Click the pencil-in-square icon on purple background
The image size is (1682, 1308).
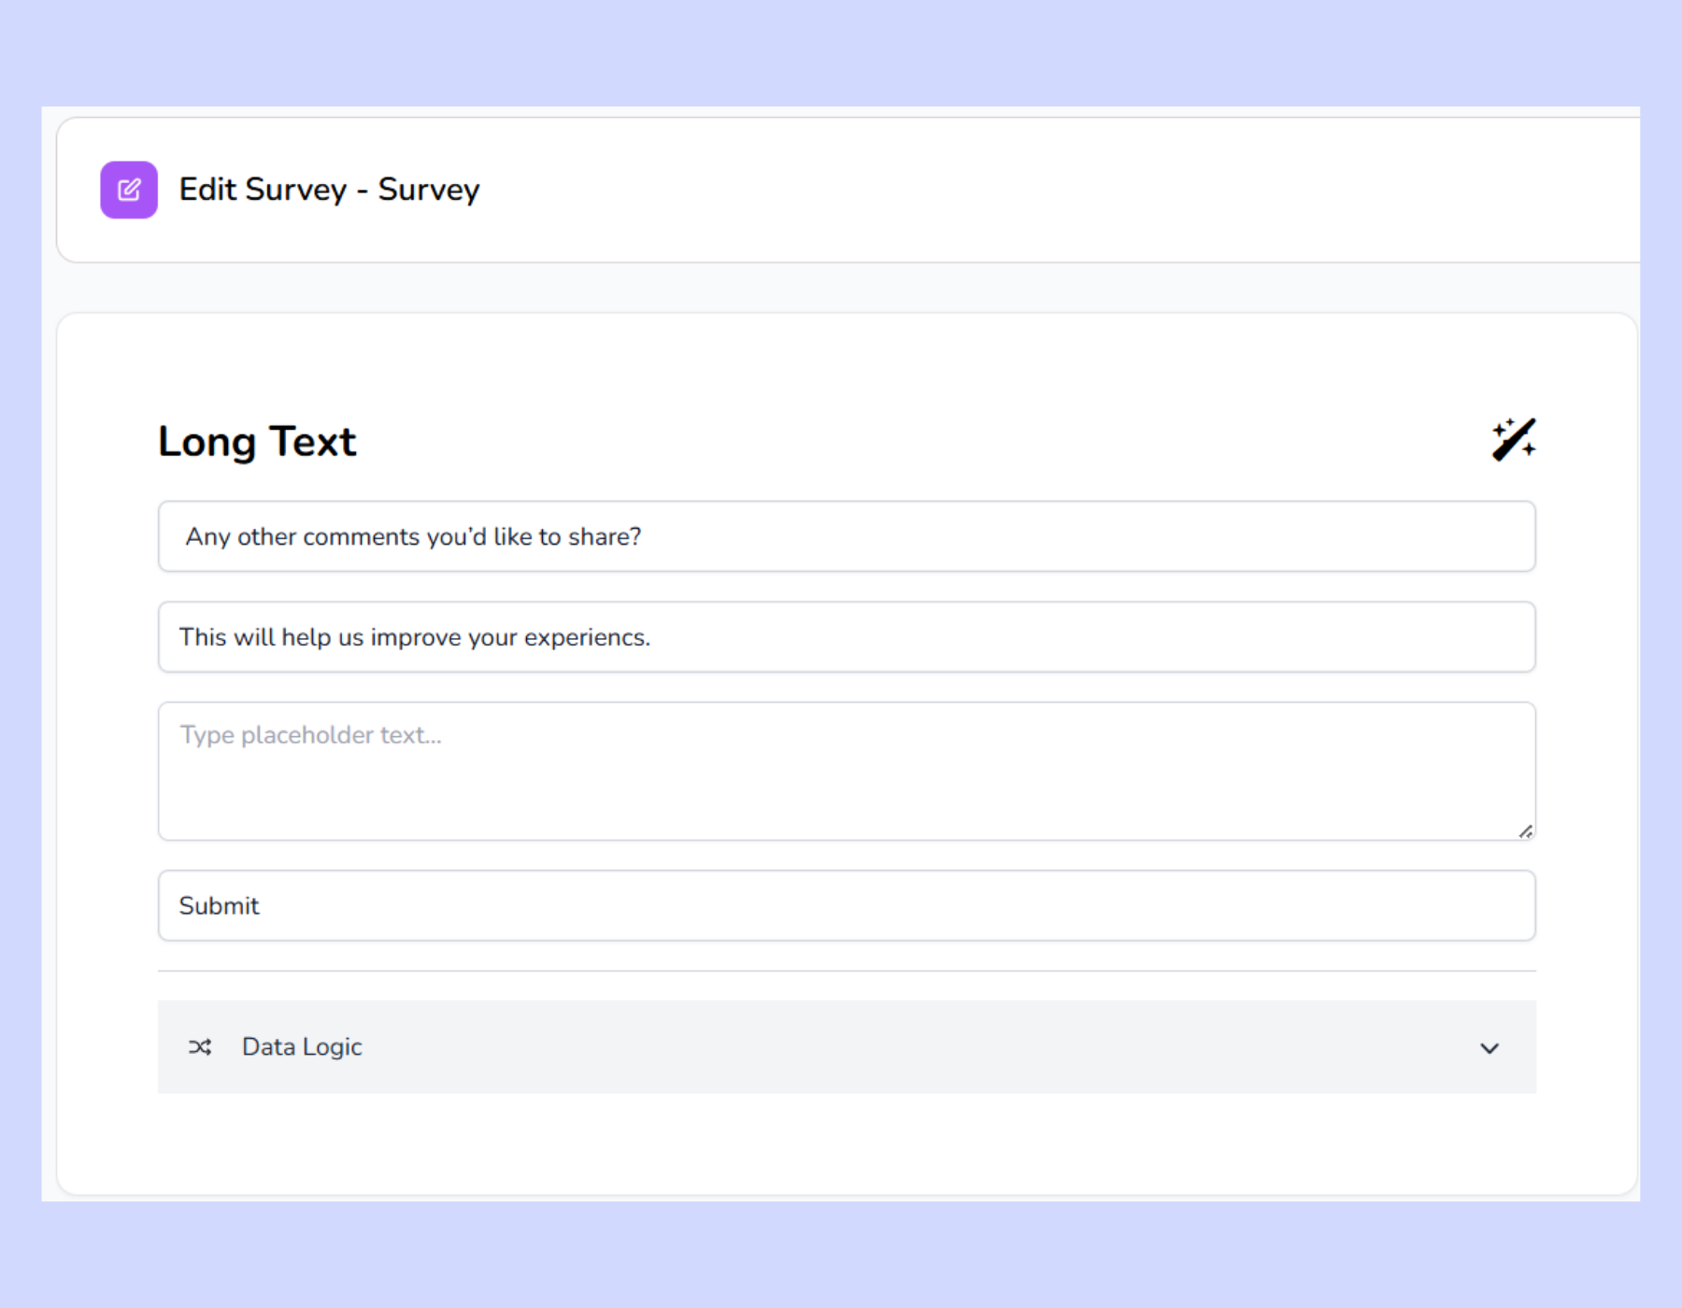(129, 189)
